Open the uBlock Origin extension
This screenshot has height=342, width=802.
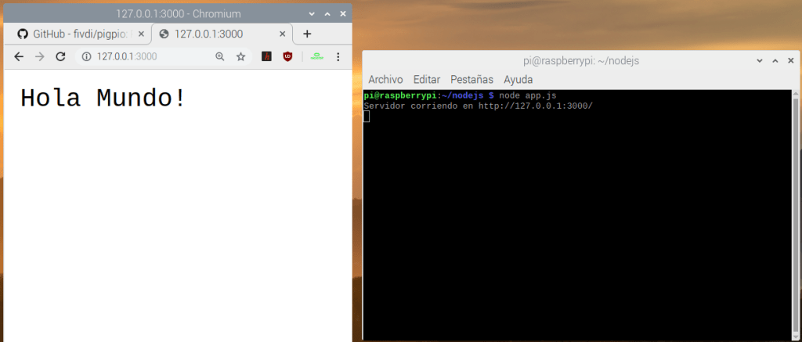coord(288,56)
